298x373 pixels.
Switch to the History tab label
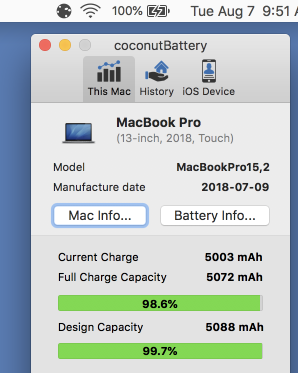click(156, 92)
